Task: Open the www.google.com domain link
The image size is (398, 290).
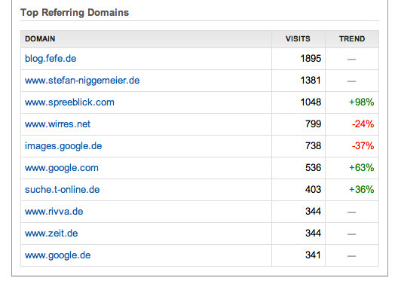Action: point(62,168)
